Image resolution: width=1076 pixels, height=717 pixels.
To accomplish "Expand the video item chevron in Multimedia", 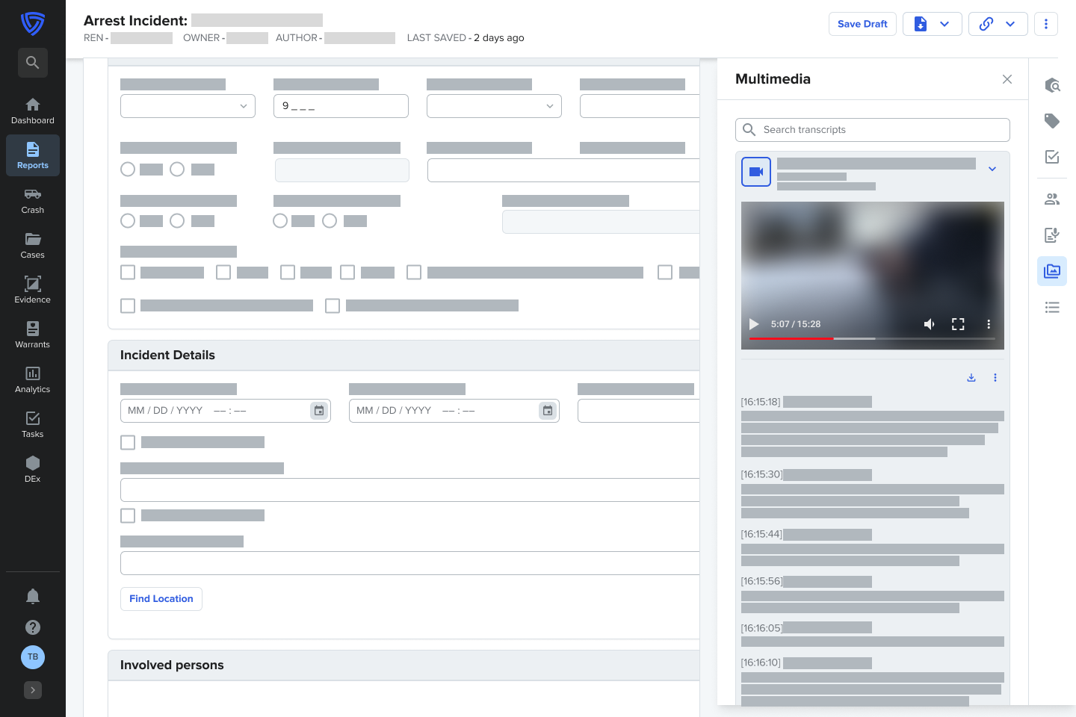I will 992,170.
